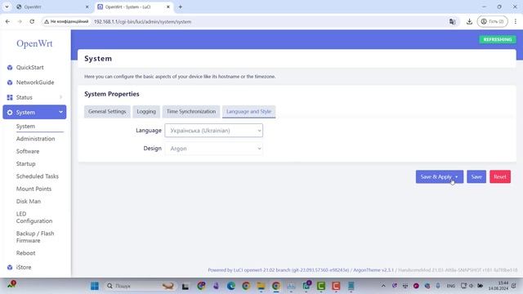
Task: Open the translate page icon
Action: [452, 21]
